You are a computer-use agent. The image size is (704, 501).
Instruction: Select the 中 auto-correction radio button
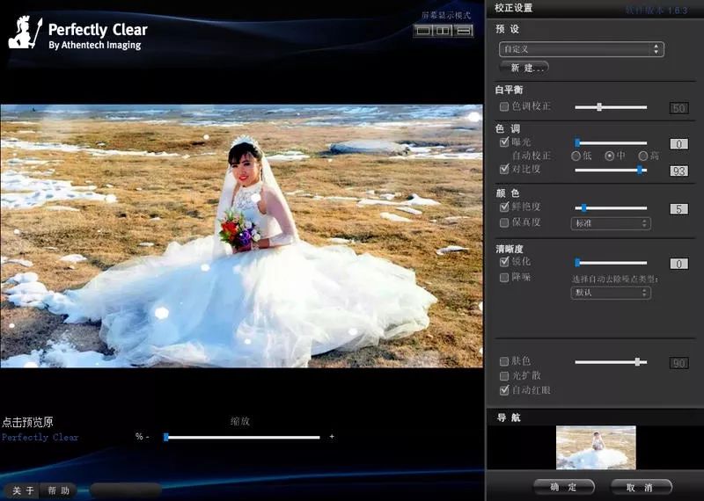coord(609,156)
